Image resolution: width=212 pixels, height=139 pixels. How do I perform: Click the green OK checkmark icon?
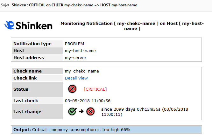[x=73, y=112]
